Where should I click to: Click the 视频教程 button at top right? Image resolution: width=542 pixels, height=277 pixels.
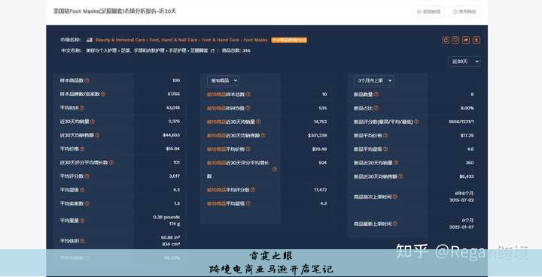pyautogui.click(x=428, y=11)
